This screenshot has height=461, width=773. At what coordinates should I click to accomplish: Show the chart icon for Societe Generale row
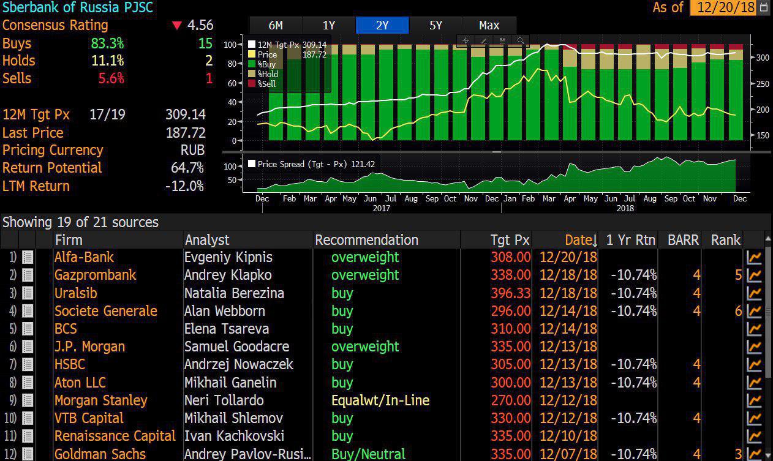(754, 311)
